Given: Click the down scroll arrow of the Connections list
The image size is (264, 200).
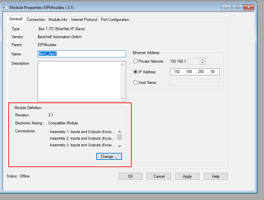Looking at the screenshot, I should [x=119, y=146].
